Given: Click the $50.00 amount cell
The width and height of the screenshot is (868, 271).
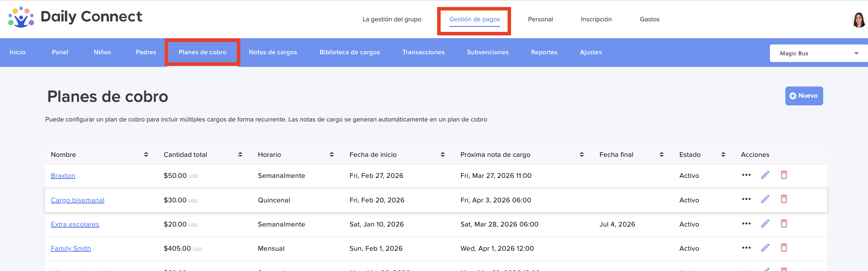Looking at the screenshot, I should [181, 175].
